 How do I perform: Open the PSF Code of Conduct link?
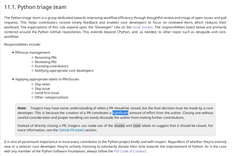[x=130, y=151]
